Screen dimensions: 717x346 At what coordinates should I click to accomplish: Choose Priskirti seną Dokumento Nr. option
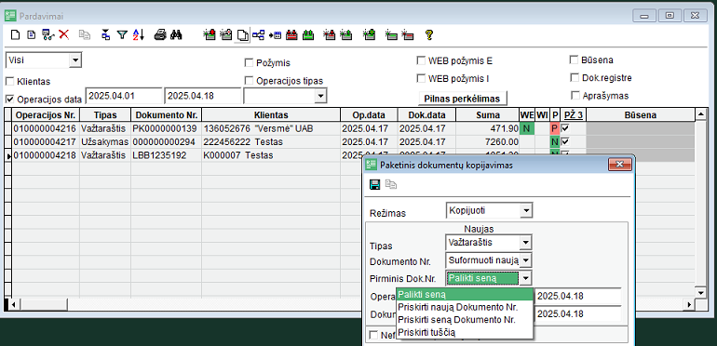465,320
